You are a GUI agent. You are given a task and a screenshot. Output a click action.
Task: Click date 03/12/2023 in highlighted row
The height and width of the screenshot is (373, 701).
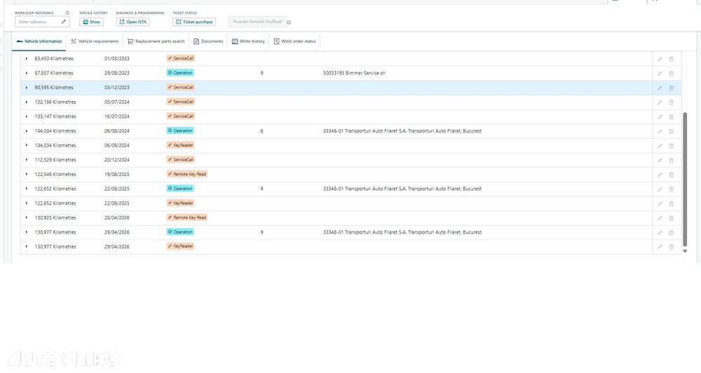(x=116, y=88)
